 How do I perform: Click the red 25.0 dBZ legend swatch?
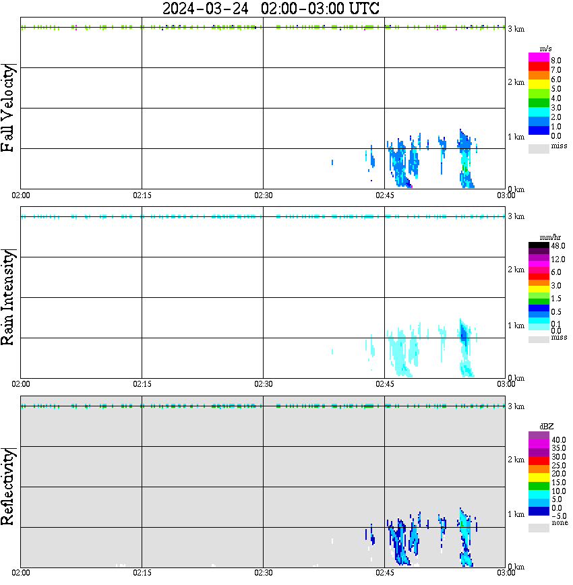[539, 461]
